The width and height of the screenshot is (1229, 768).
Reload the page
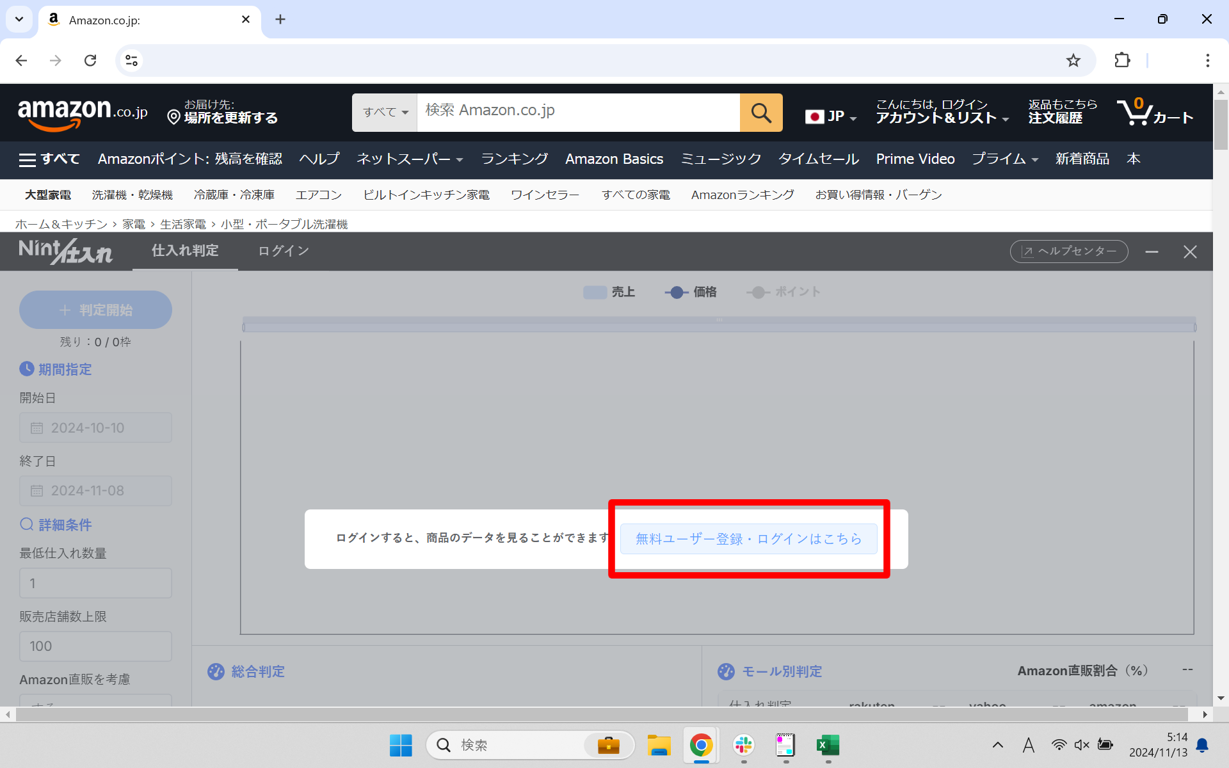click(x=90, y=60)
